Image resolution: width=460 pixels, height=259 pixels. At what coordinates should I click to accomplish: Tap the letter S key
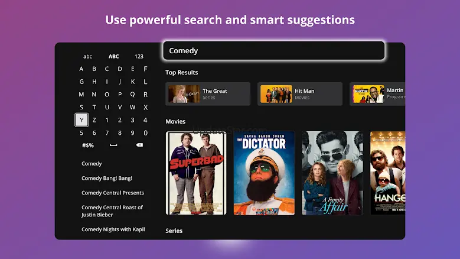pos(81,108)
